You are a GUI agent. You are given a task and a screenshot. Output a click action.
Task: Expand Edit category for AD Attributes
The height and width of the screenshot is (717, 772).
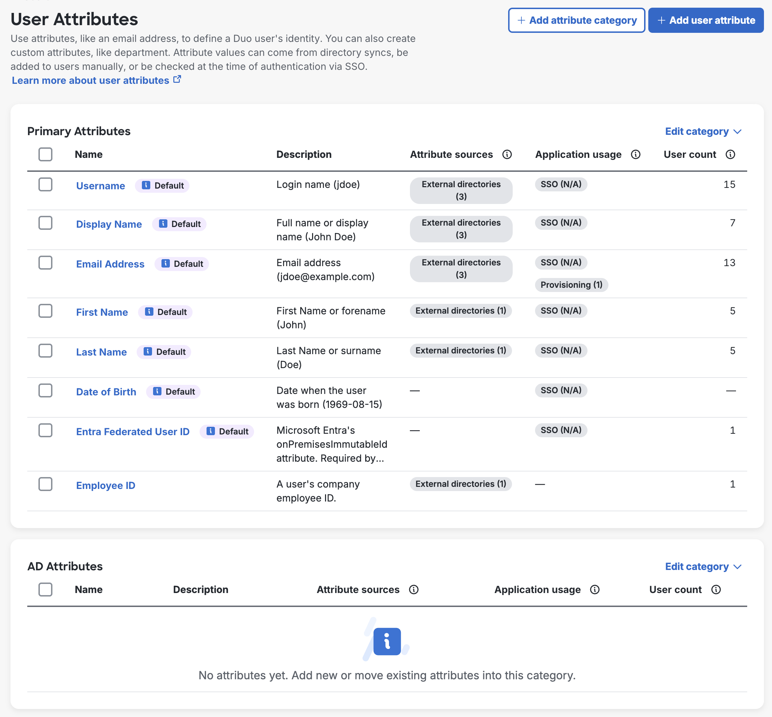tap(703, 566)
